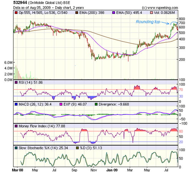The image size is (191, 172).
Task: Click the blue 20 Money Flow threshold label
Action: (x=181, y=142)
